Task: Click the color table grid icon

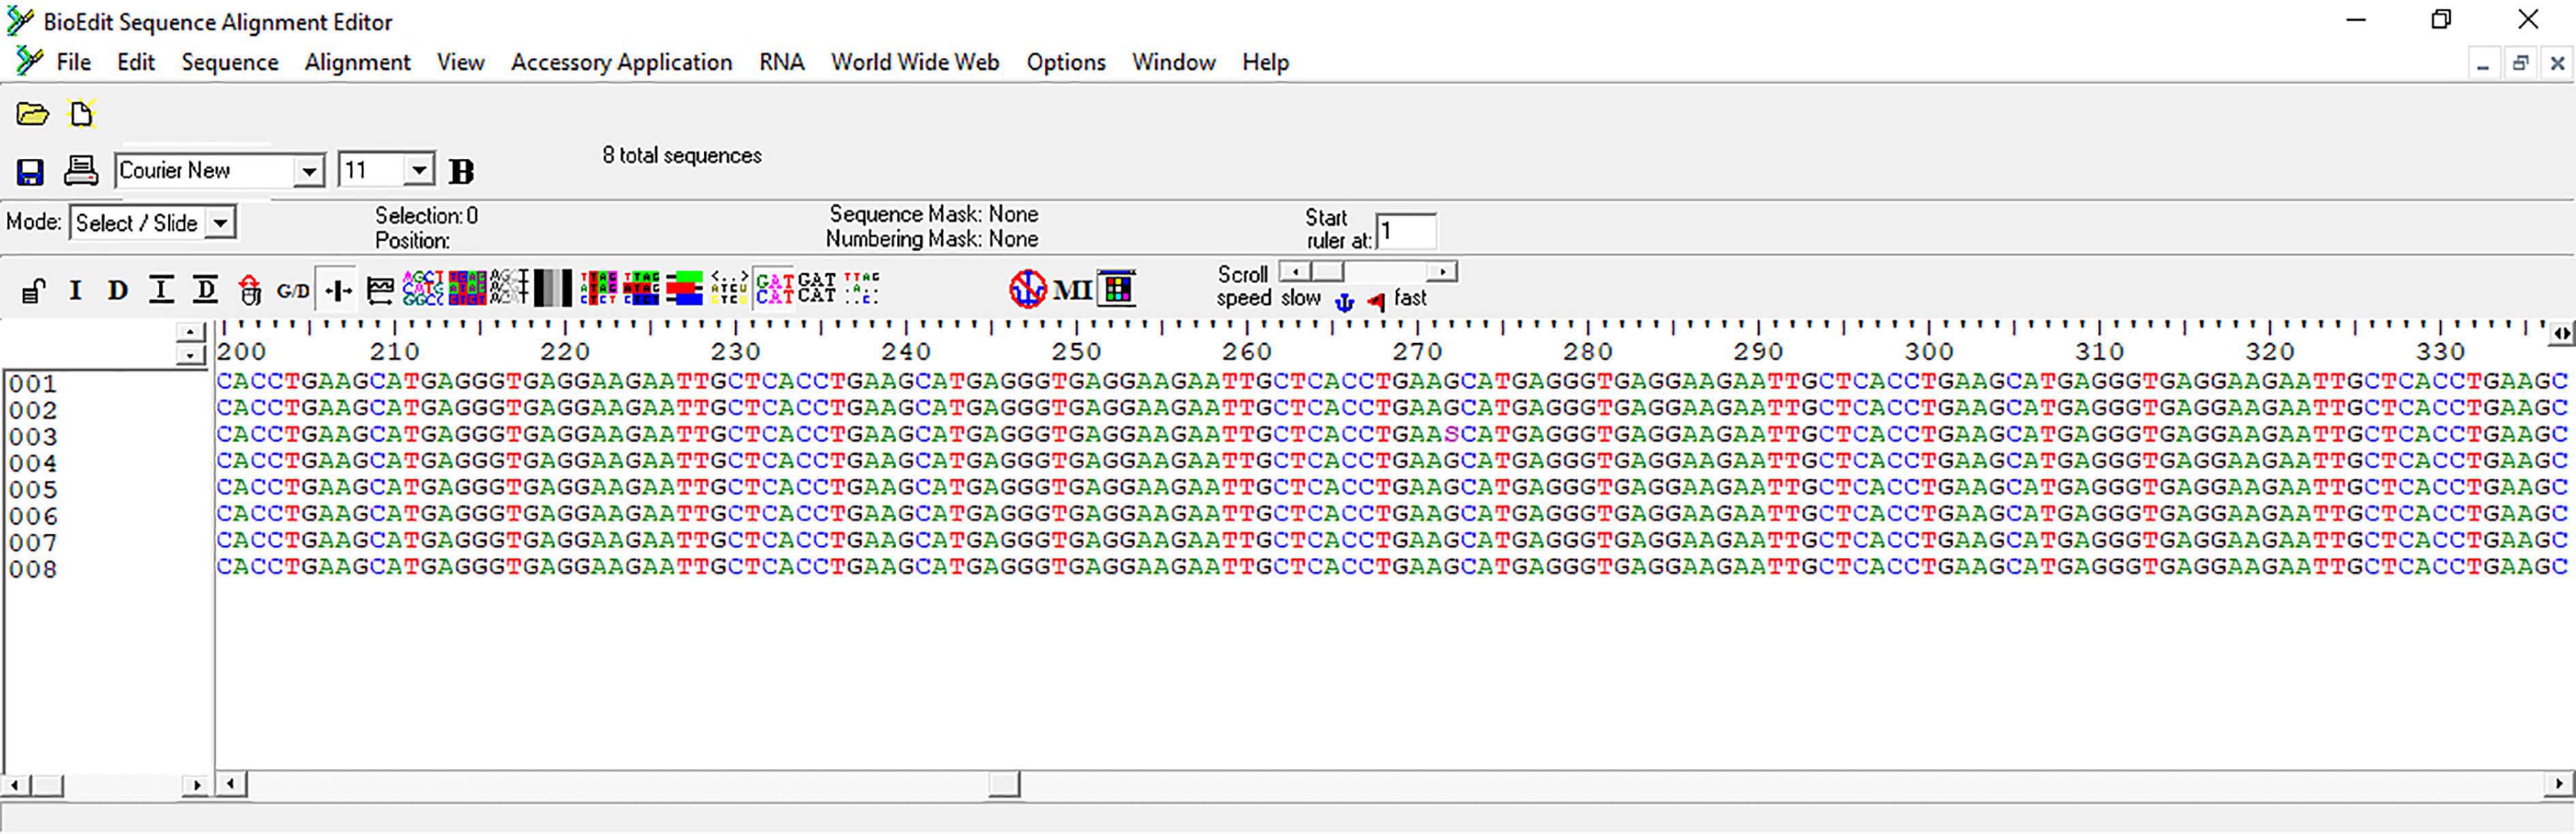Action: [1117, 289]
